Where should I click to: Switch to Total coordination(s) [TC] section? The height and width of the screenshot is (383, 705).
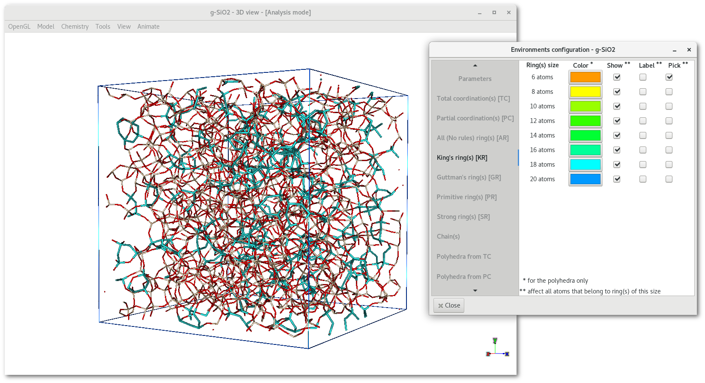tap(473, 99)
